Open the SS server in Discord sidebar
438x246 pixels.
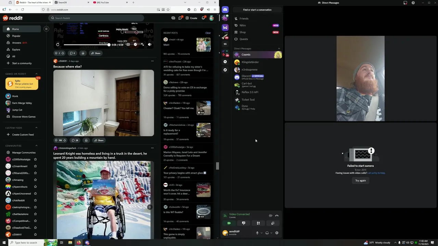225,44
